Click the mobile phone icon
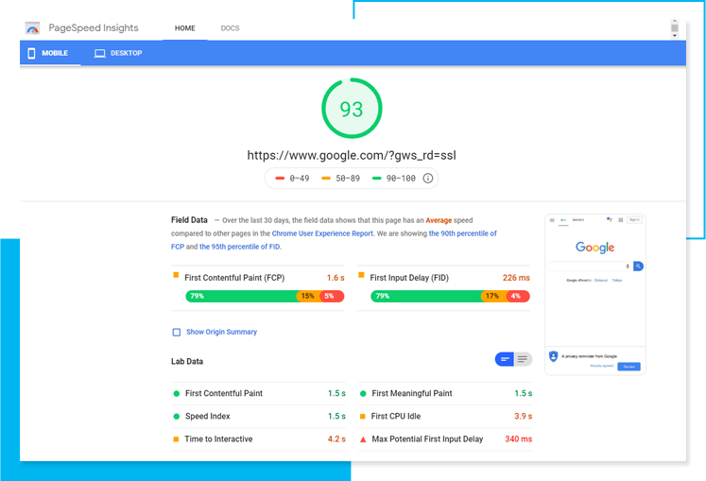 [x=31, y=53]
